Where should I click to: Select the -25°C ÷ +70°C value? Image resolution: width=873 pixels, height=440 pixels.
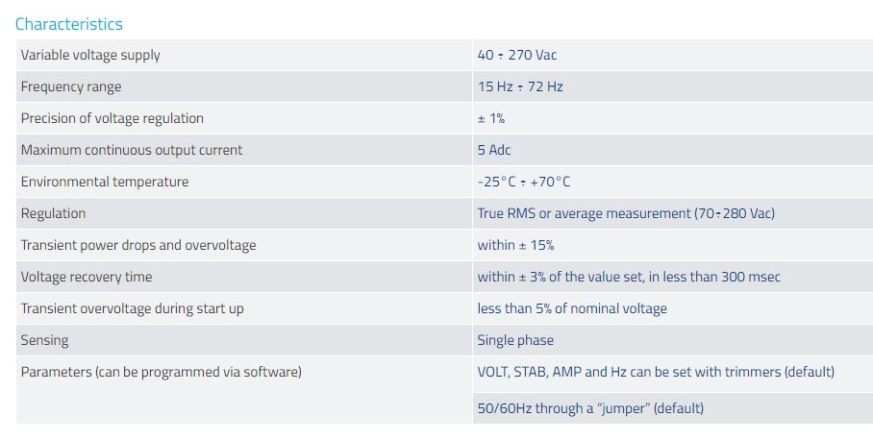pos(523,183)
